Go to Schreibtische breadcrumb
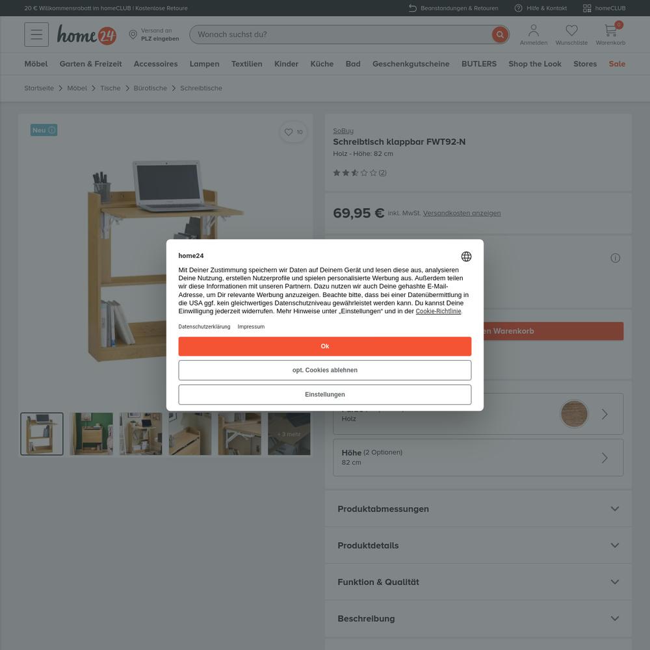 point(201,88)
